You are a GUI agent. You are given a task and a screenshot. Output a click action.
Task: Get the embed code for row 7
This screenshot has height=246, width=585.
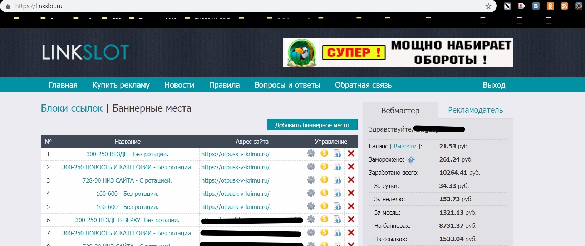(338, 233)
